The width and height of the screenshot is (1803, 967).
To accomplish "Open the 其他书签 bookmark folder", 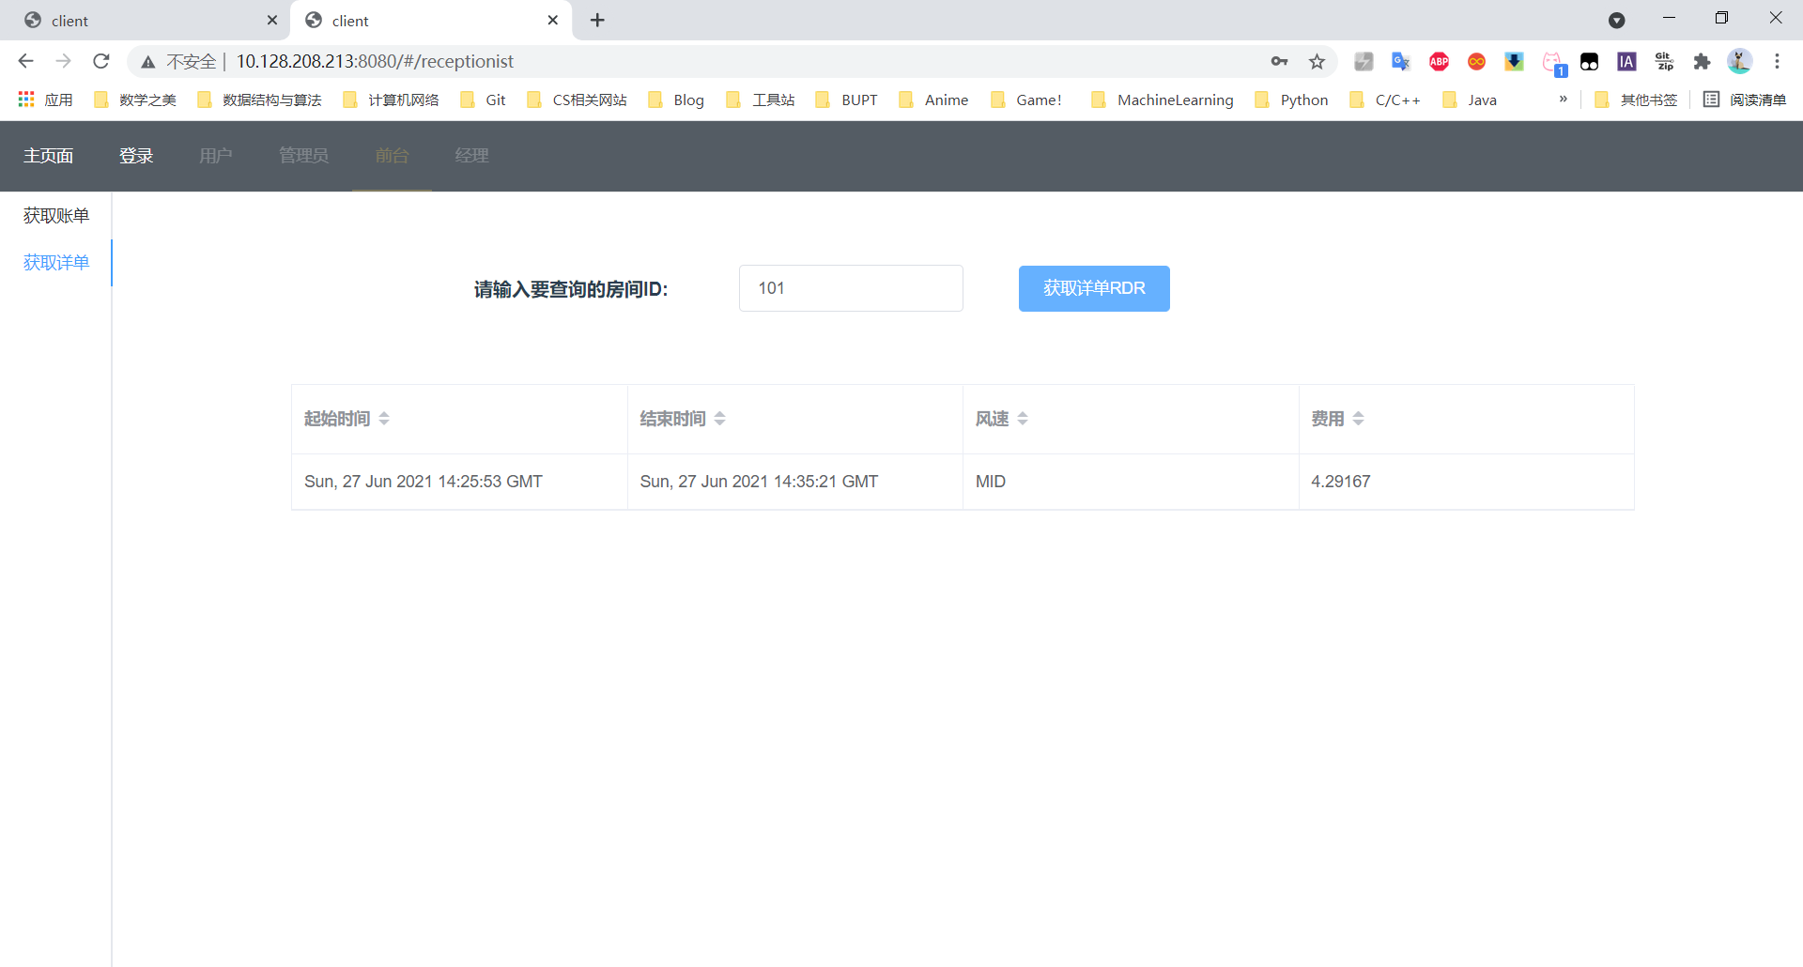I will tap(1647, 99).
